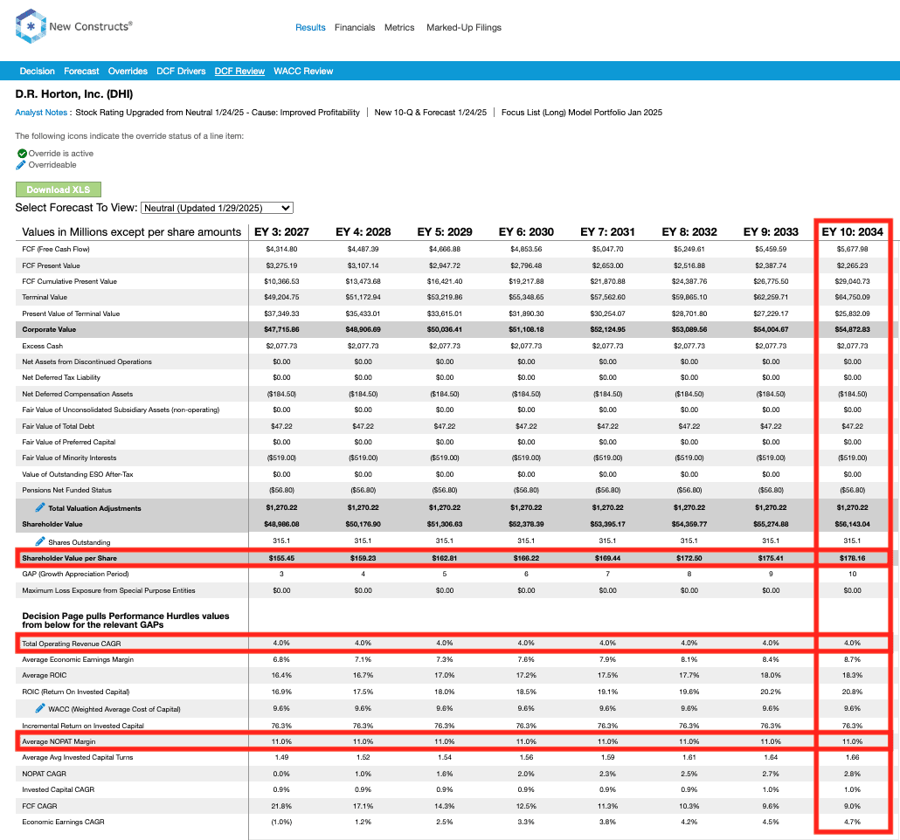Viewport: 900px width, 840px height.
Task: Open the Financials tab
Action: pyautogui.click(x=355, y=28)
